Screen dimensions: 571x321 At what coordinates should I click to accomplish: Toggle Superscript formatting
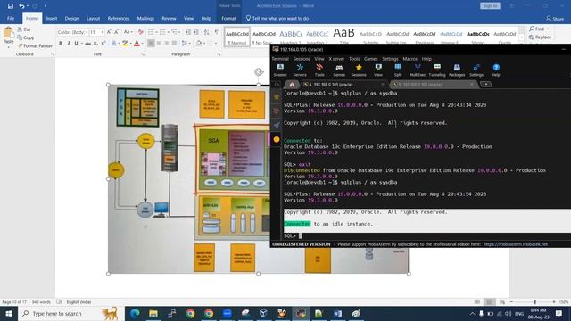[x=103, y=44]
